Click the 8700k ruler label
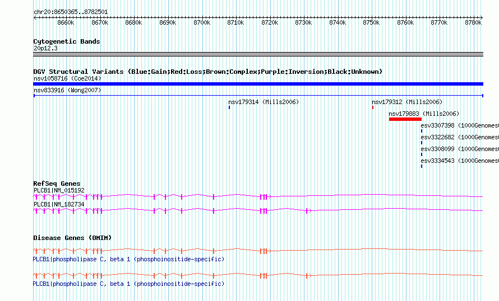This screenshot has width=499, height=301. (202, 22)
